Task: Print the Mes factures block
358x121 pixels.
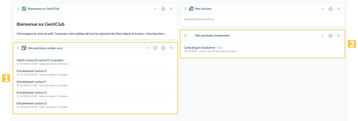Action: 331,9
